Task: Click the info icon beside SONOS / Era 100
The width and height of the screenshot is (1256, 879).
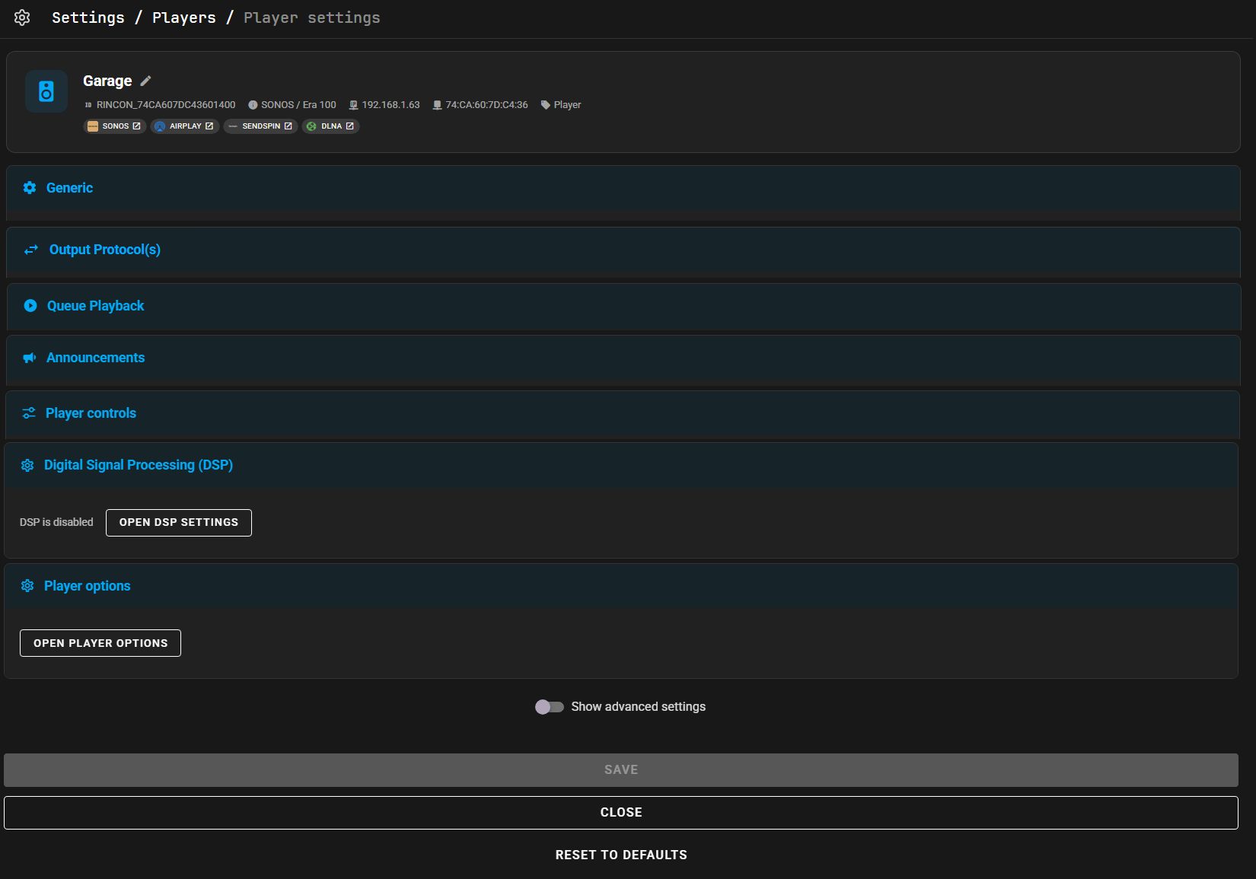Action: click(253, 105)
